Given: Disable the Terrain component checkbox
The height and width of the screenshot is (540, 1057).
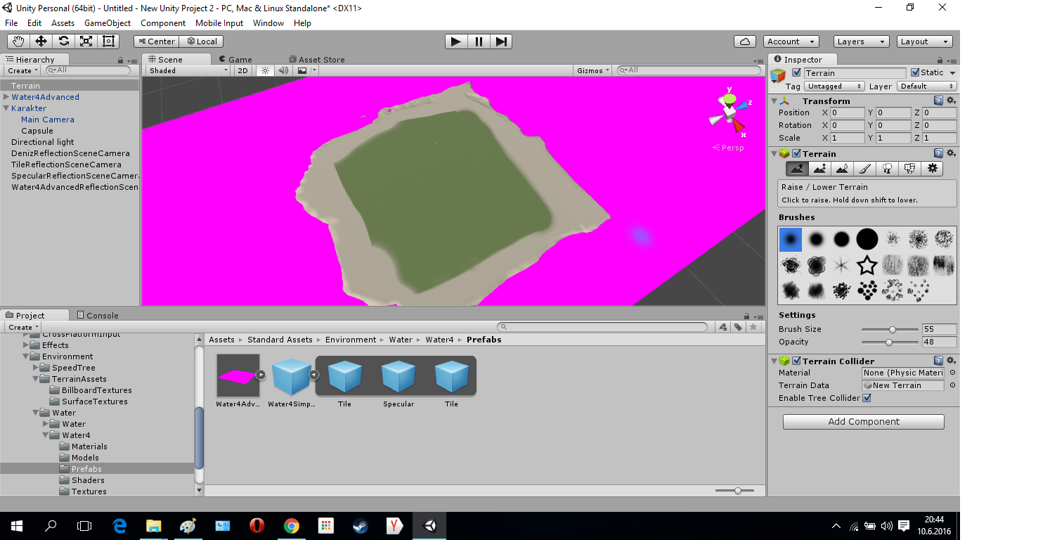Looking at the screenshot, I should pos(796,153).
